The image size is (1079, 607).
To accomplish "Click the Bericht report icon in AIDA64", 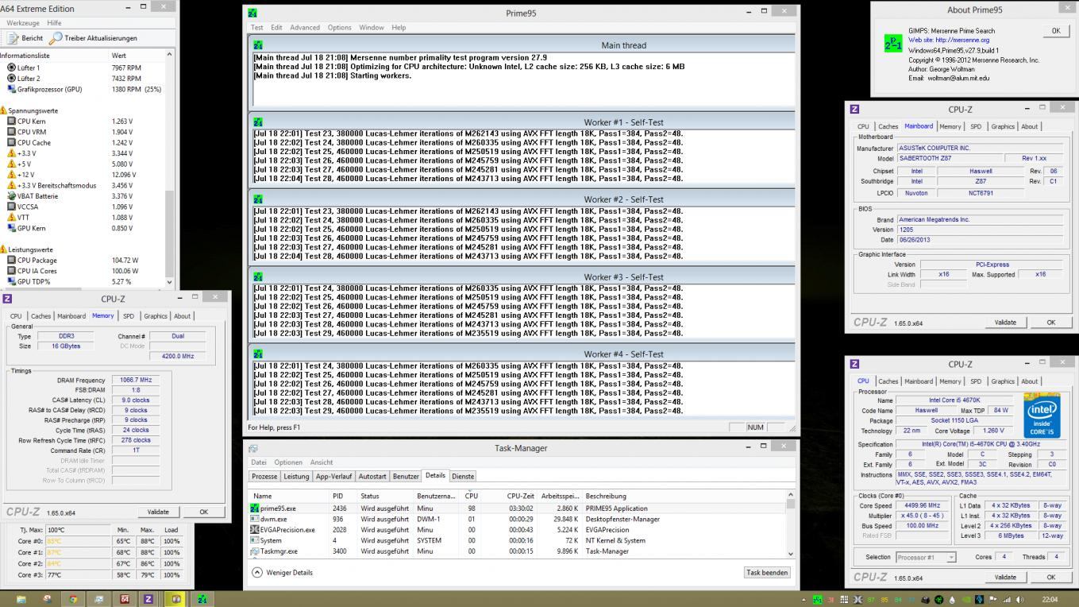I will click(13, 38).
